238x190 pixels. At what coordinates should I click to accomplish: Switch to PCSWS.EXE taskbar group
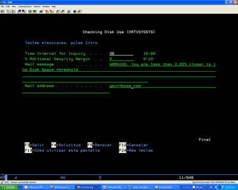tap(89, 187)
